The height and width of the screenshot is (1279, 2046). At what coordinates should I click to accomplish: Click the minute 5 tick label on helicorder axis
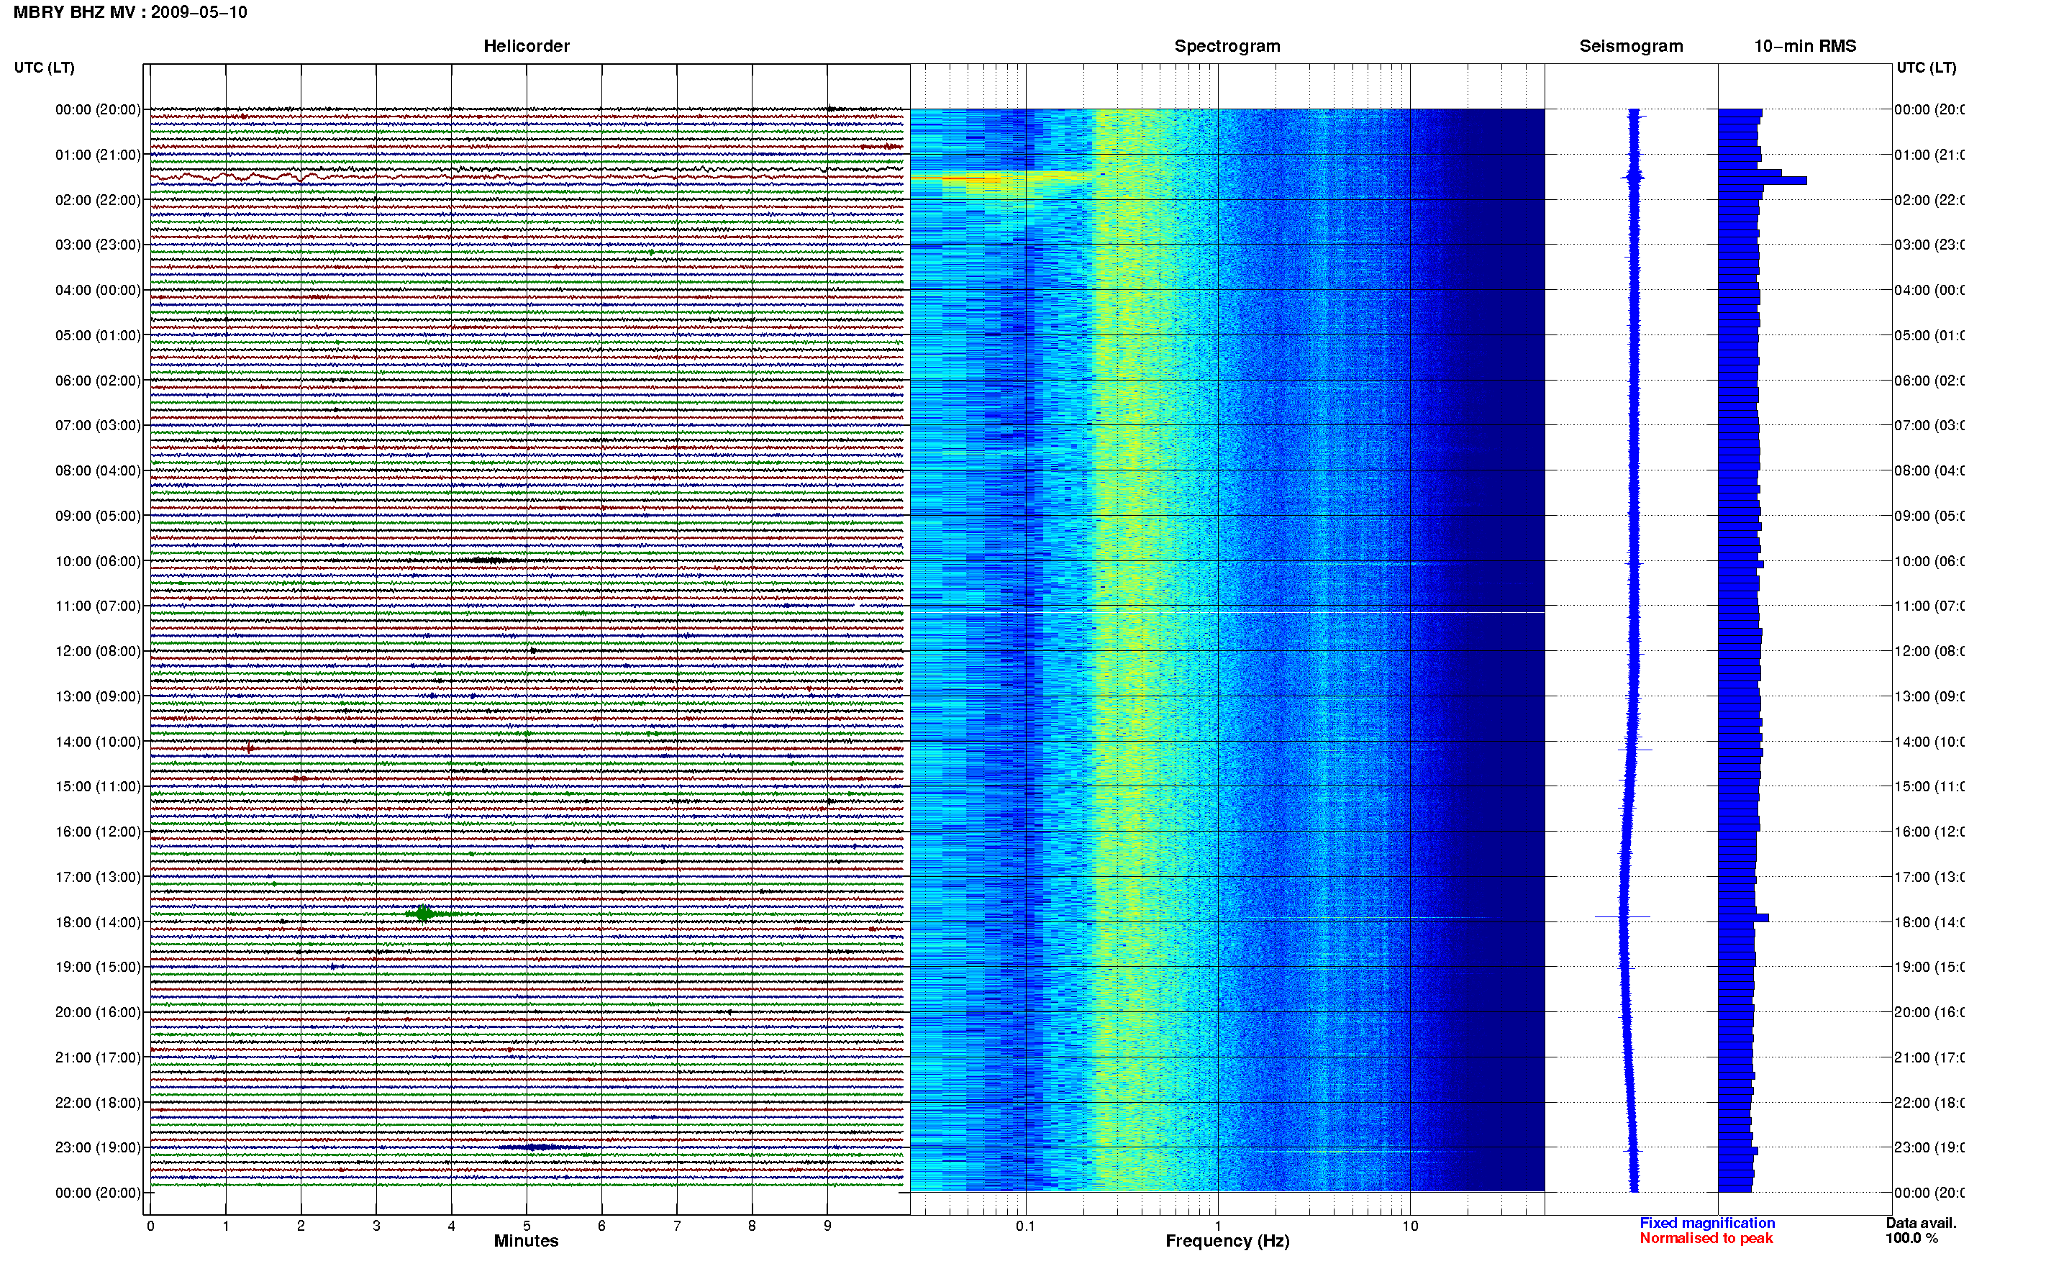click(x=526, y=1226)
